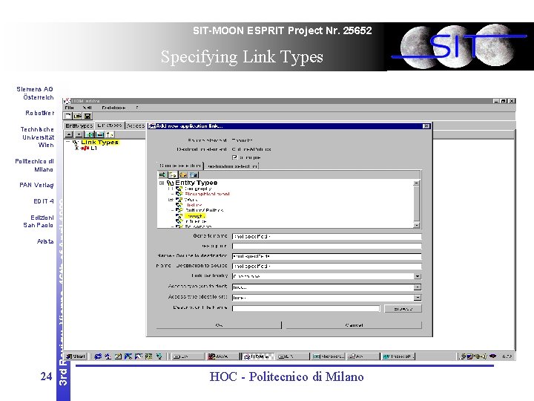Screen dimensions: 534x401
Task: Click the empty Description input field
Action: tap(326, 246)
